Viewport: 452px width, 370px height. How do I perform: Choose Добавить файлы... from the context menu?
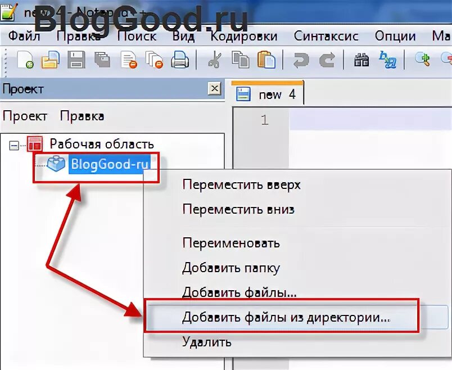[x=297, y=292]
